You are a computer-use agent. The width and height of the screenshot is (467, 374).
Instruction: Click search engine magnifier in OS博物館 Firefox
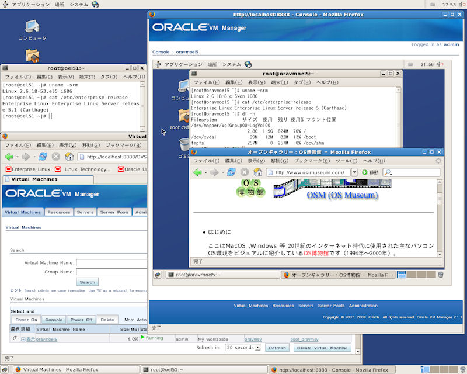click(x=388, y=172)
